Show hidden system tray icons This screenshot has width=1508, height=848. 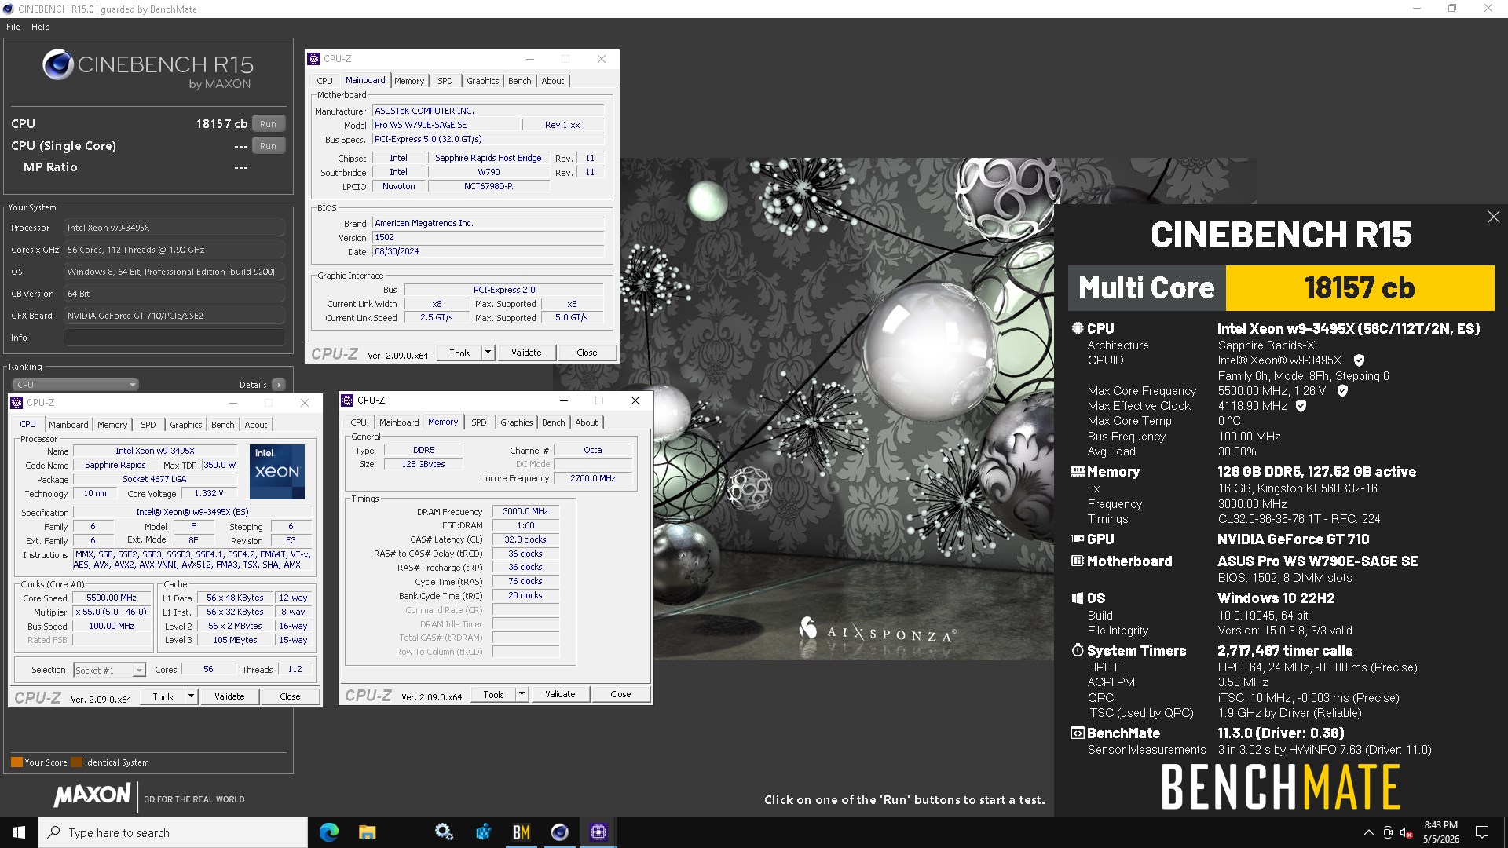click(1368, 832)
